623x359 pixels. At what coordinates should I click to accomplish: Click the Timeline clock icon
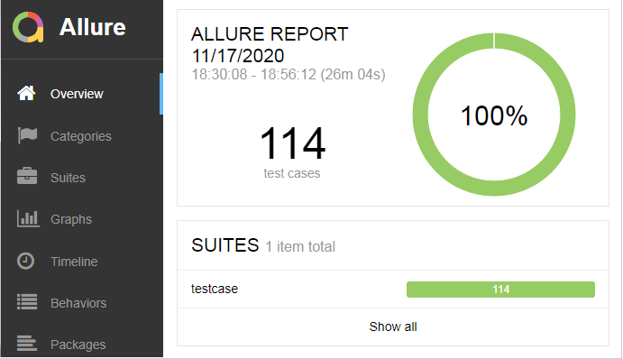[25, 262]
